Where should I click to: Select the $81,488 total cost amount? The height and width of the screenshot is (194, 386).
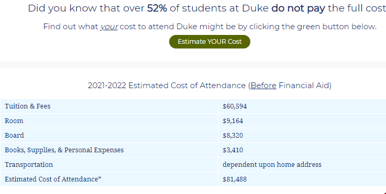coord(235,179)
